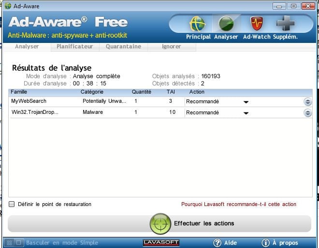Sort results by the Famille column header
Screen dimensions: 319x248
click(x=19, y=92)
